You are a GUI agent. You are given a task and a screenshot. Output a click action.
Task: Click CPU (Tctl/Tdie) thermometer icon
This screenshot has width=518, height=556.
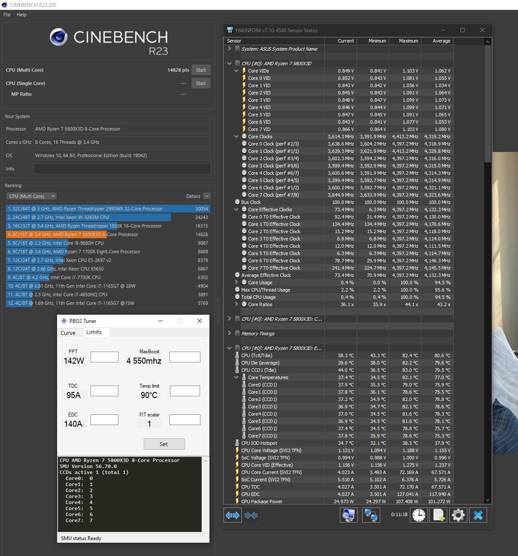click(237, 355)
